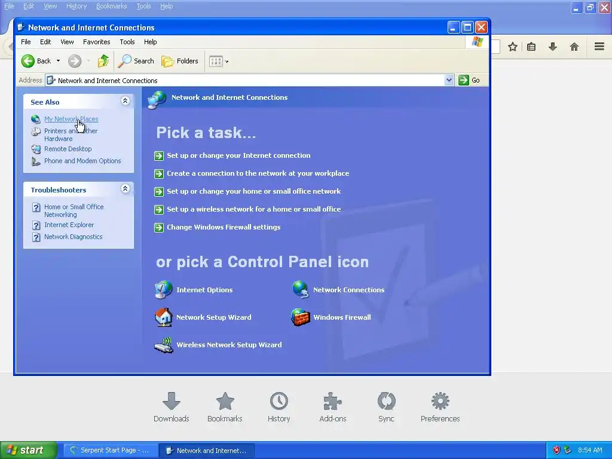This screenshot has width=612, height=459.
Task: Click help icon beside Internet Explorer troubleshooter
Action: pos(36,225)
